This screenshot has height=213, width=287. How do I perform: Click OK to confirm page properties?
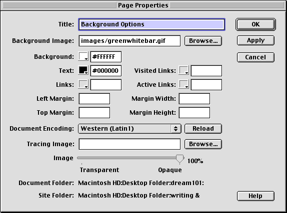255,24
